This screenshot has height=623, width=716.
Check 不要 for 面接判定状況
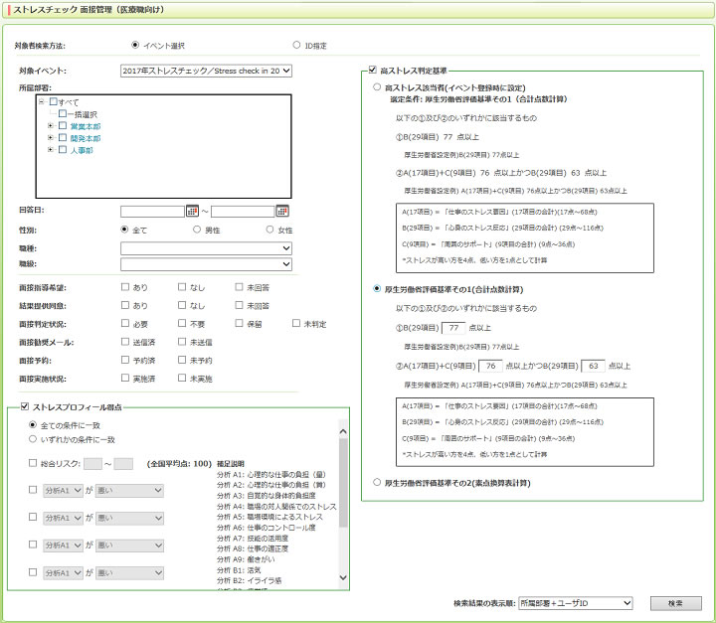pyautogui.click(x=182, y=323)
